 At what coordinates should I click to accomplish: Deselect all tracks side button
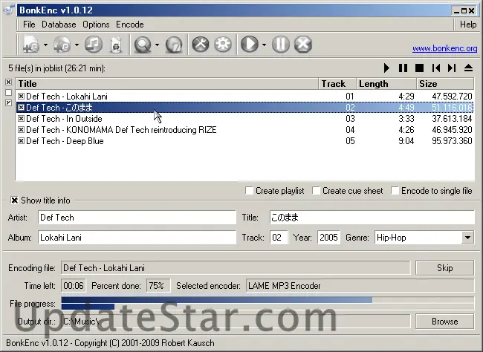click(9, 92)
